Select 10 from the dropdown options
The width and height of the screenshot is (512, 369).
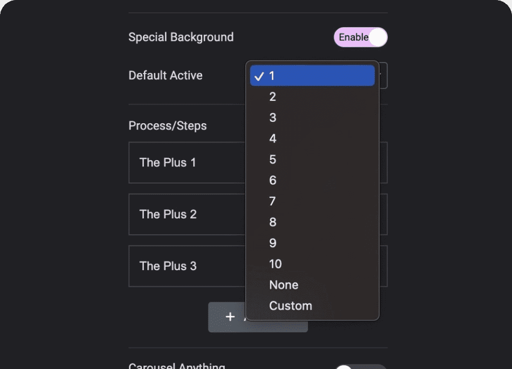[x=275, y=264]
